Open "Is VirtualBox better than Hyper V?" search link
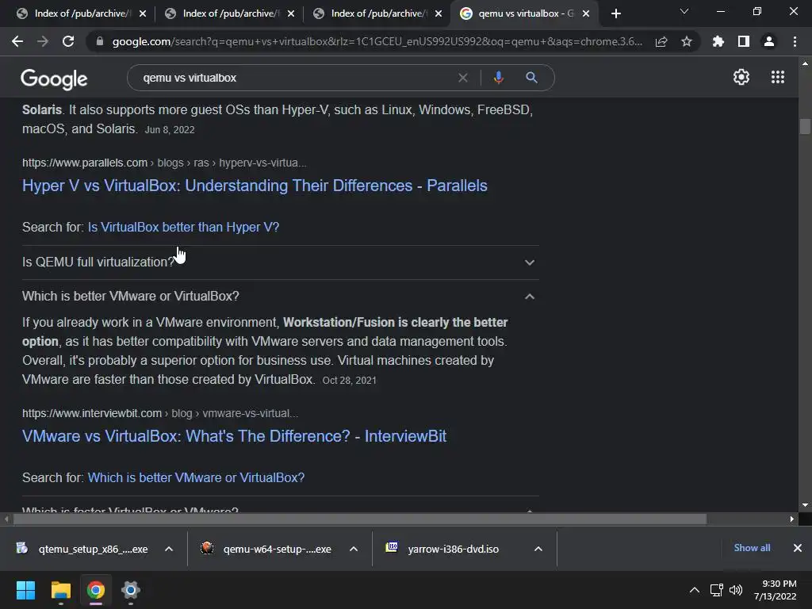The width and height of the screenshot is (812, 609). pos(183,227)
